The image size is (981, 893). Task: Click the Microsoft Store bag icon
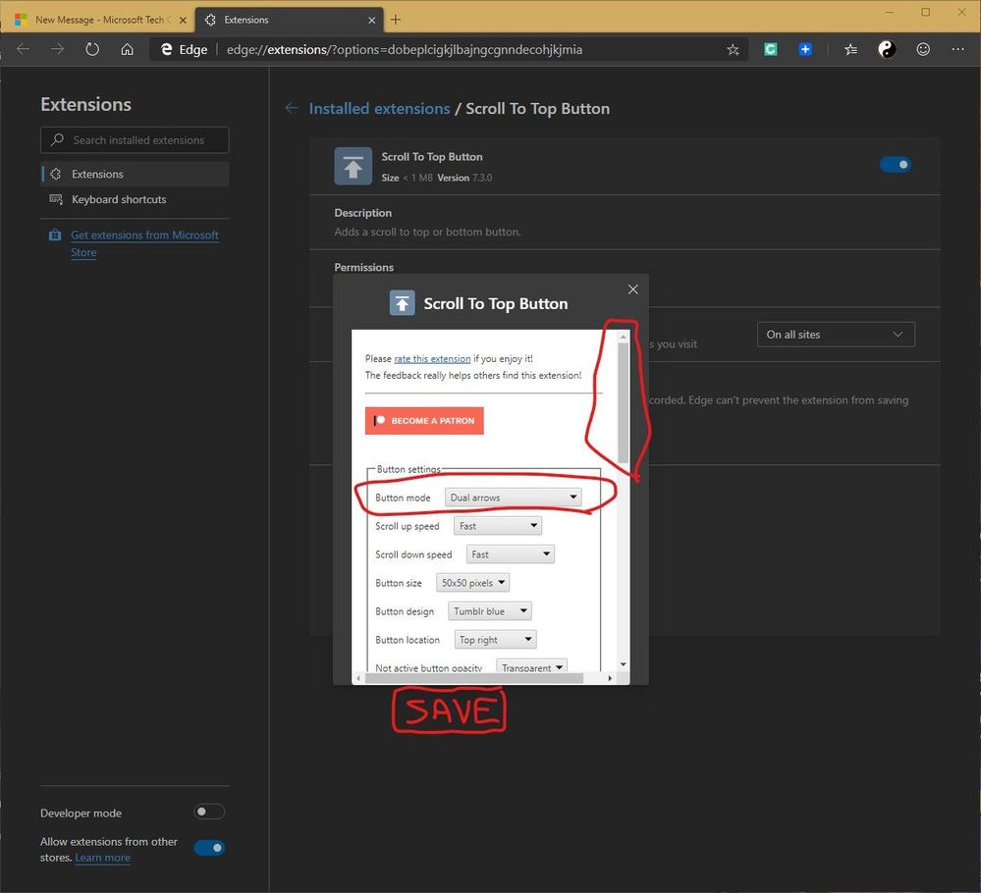click(55, 236)
